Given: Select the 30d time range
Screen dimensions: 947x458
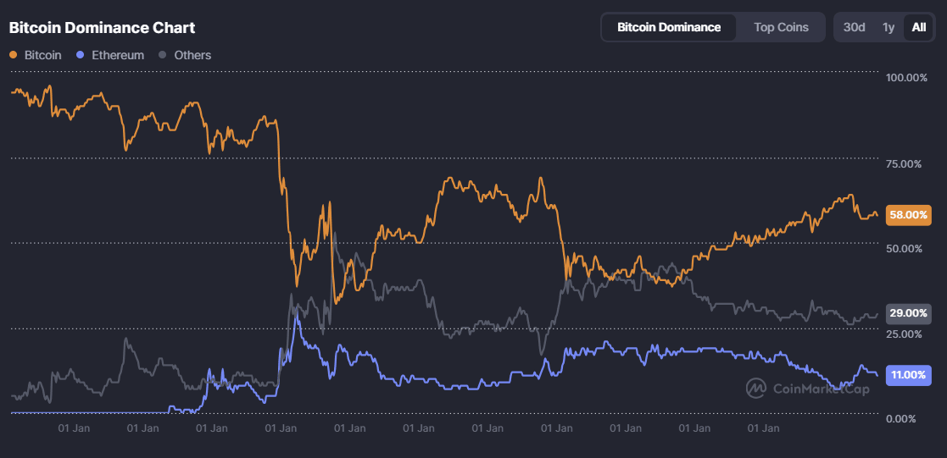Looking at the screenshot, I should (x=854, y=27).
